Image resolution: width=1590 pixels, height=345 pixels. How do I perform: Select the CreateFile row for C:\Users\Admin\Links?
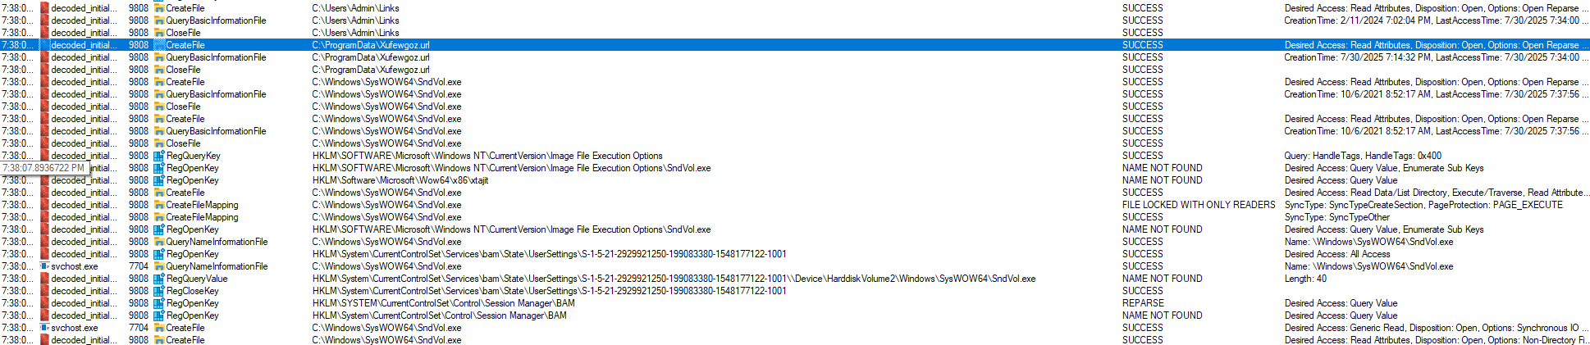tap(185, 8)
